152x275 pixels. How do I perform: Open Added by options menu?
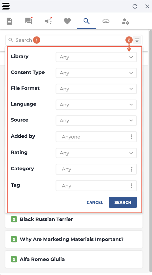[132, 137]
